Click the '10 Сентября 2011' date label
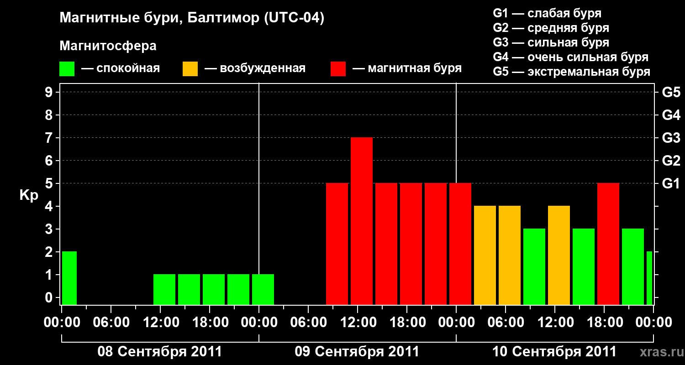This screenshot has height=365, width=685. click(x=554, y=352)
